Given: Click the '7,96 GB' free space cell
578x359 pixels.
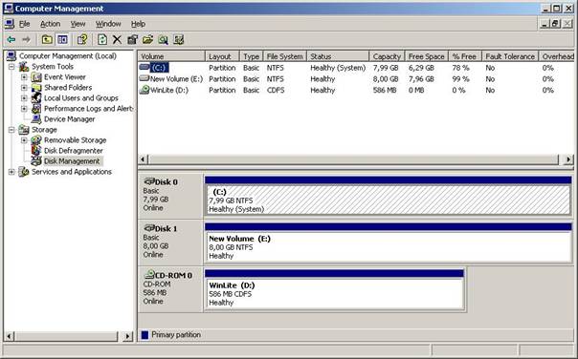Looking at the screenshot, I should click(421, 79).
